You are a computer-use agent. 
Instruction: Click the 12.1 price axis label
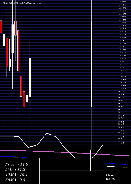pos(121,46)
